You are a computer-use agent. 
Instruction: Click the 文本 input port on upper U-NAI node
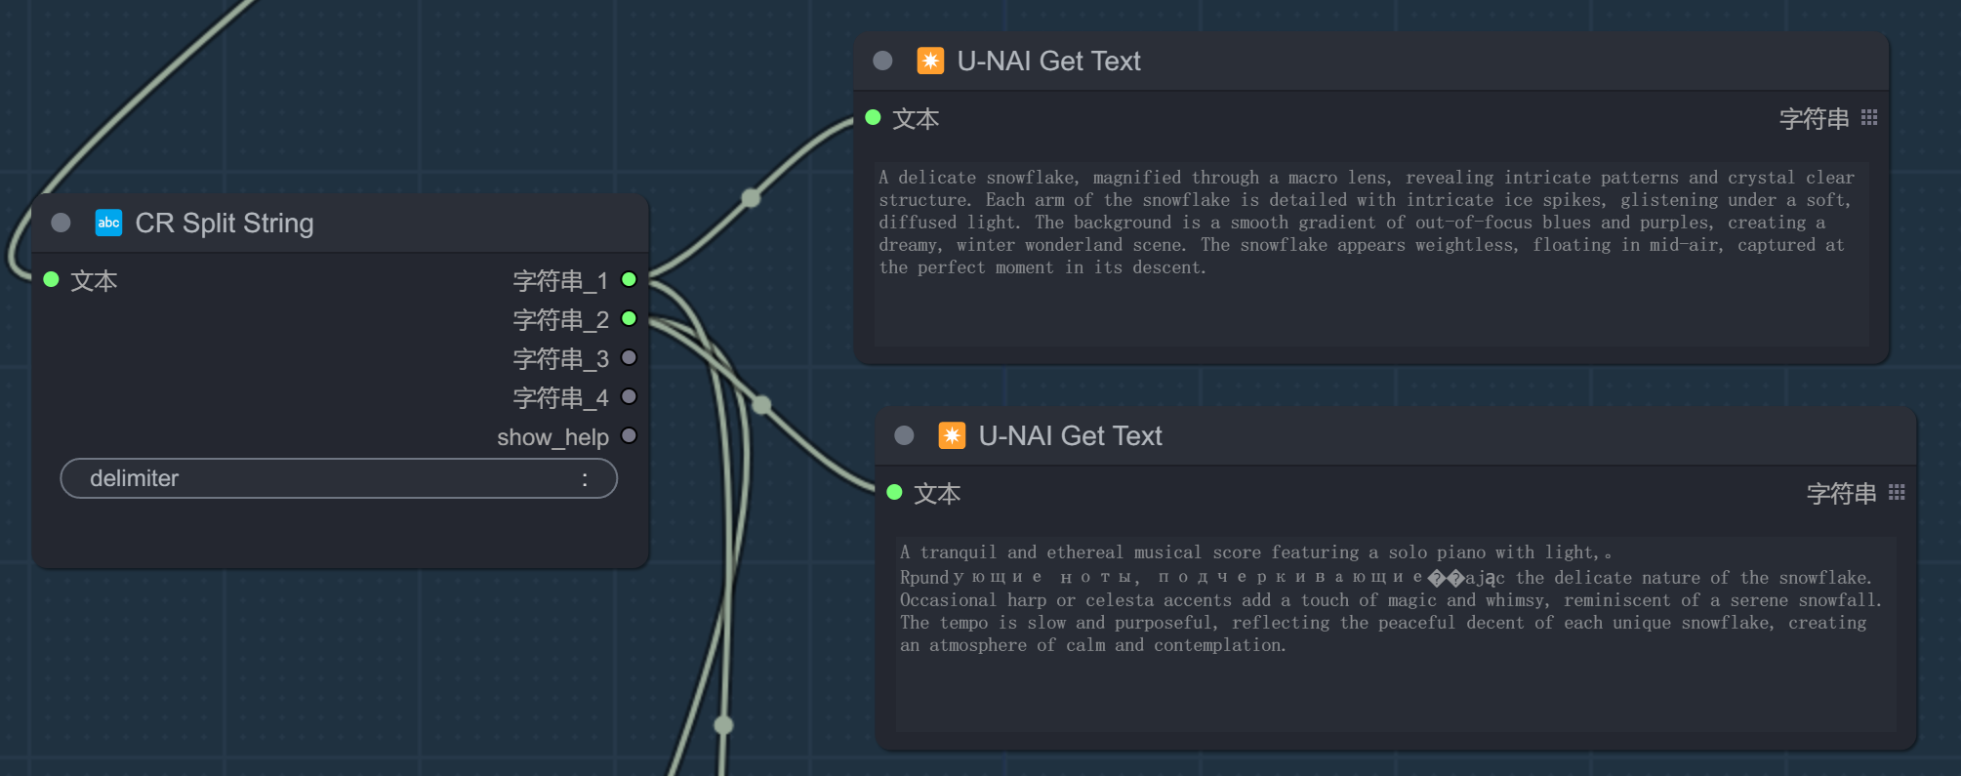pyautogui.click(x=874, y=118)
